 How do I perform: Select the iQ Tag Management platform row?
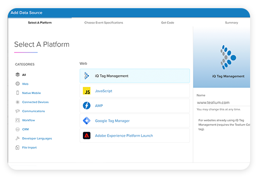[x=135, y=76]
